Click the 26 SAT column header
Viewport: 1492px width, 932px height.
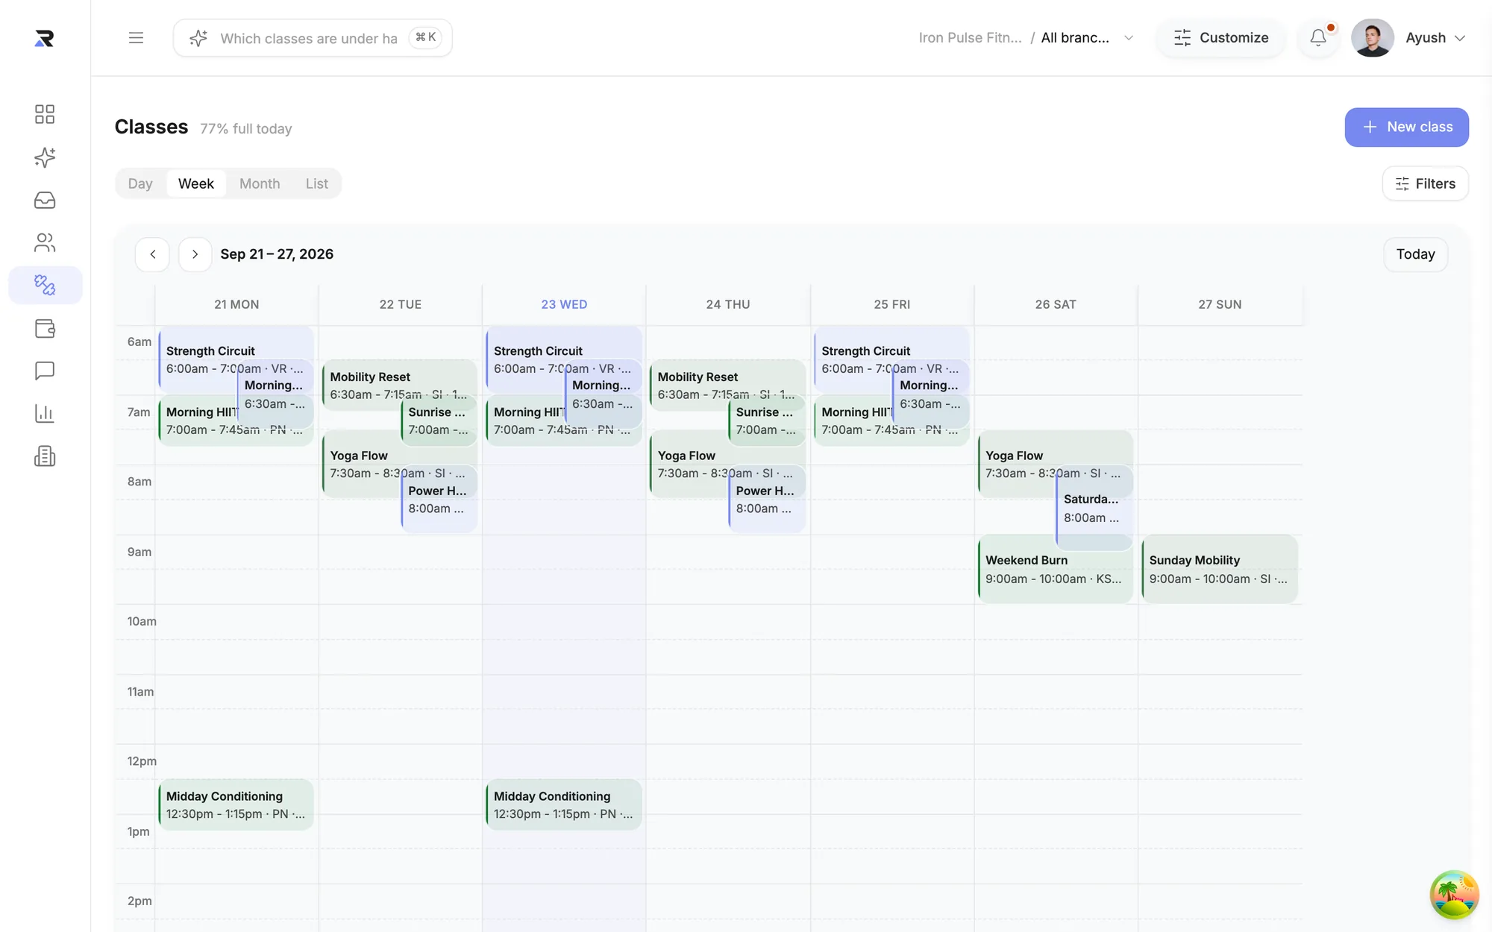[x=1056, y=304]
